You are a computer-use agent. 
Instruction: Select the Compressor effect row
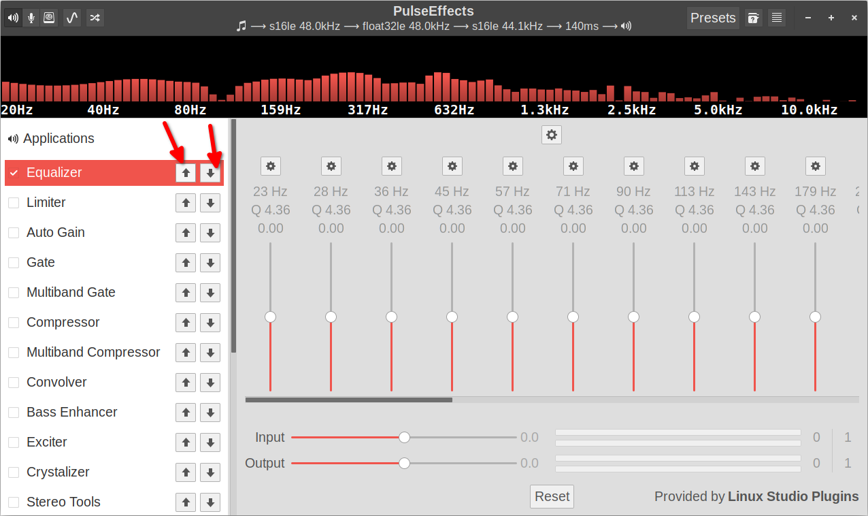114,323
